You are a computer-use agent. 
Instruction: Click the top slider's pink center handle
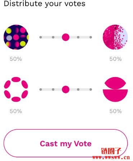click(66, 37)
